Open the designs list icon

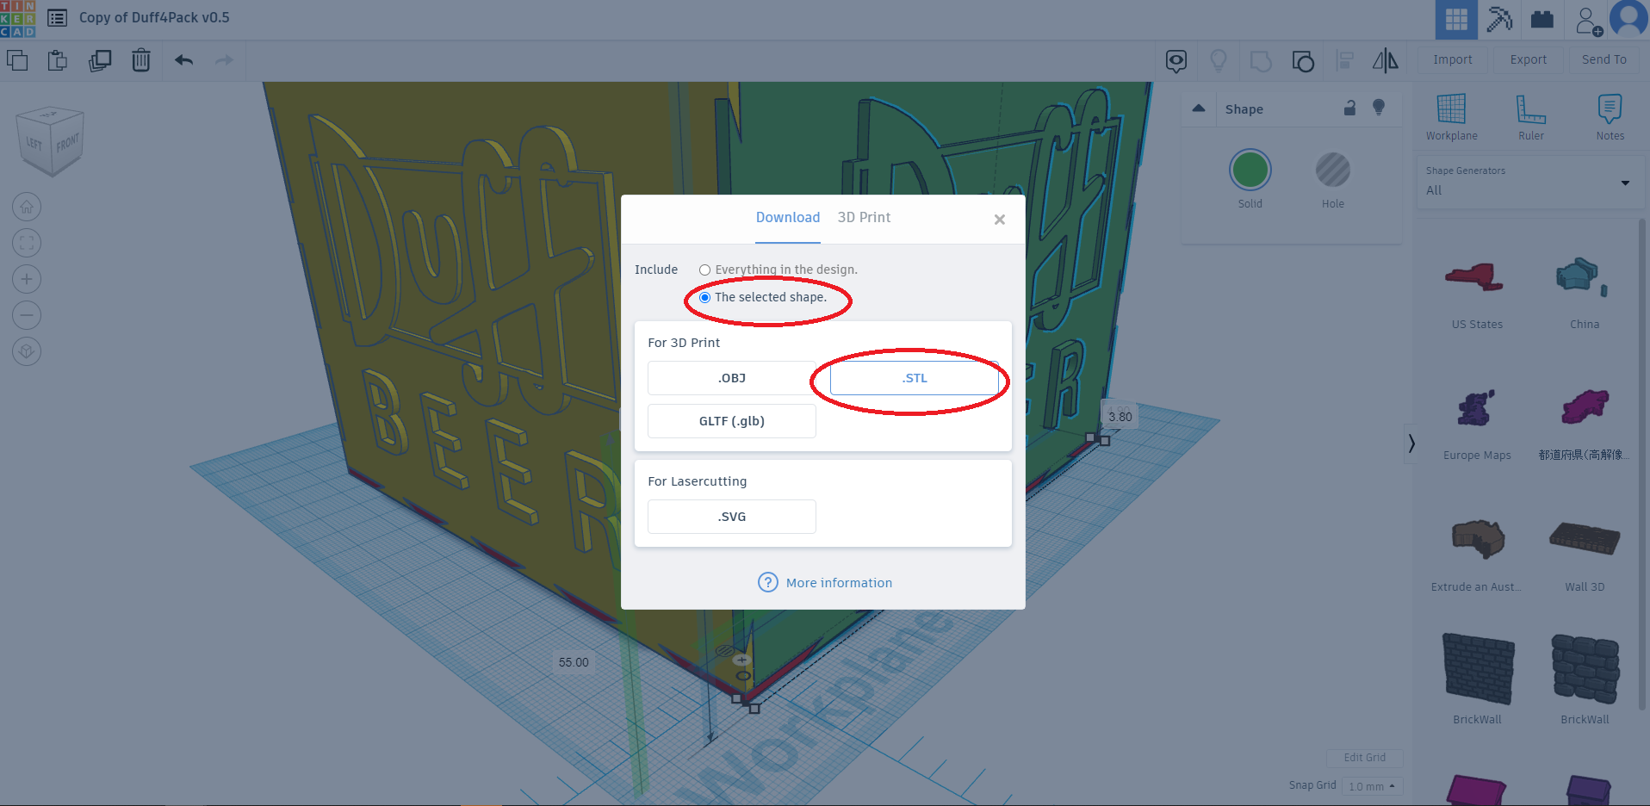[x=58, y=18]
